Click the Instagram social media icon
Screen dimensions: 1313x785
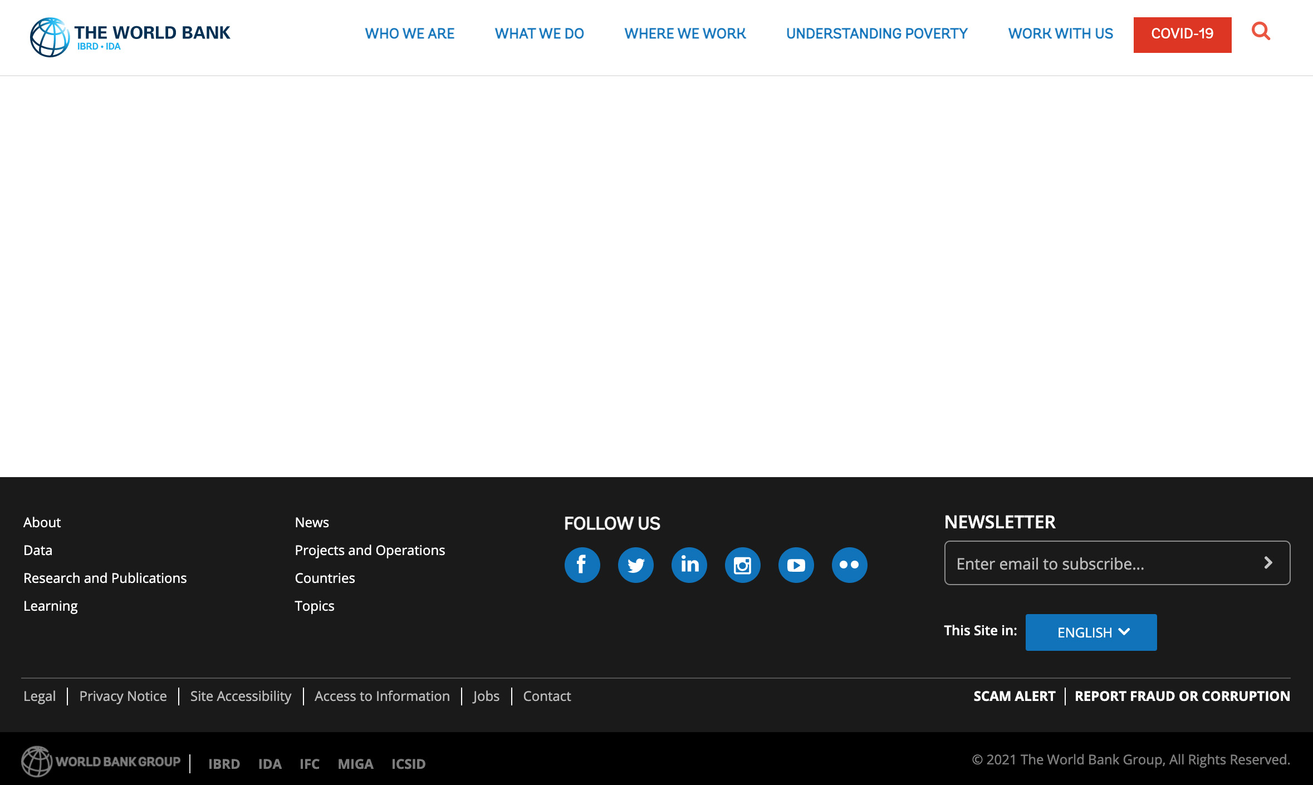742,565
